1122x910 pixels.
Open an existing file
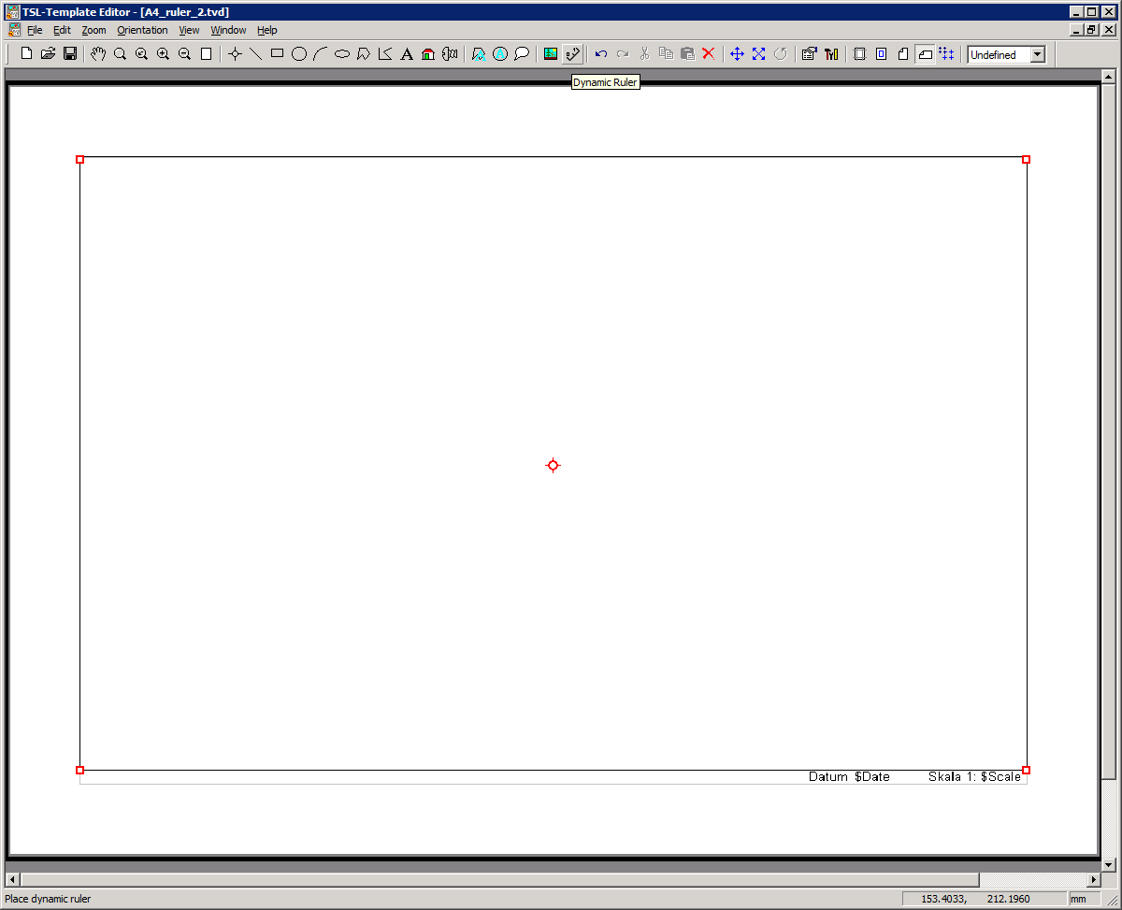point(48,54)
